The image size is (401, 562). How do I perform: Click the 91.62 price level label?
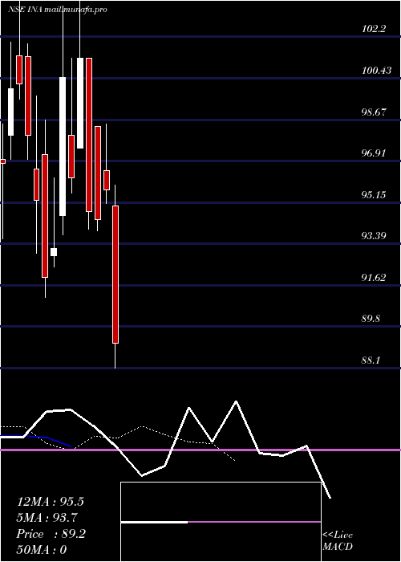point(374,278)
